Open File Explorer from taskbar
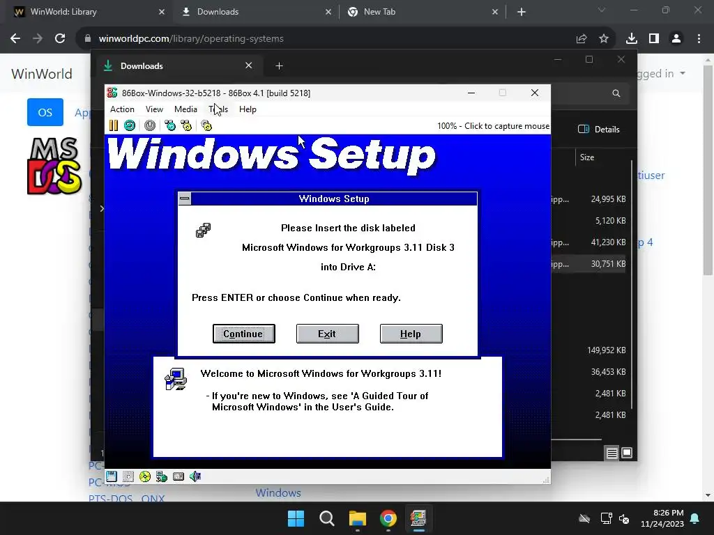The image size is (714, 535). 358,518
